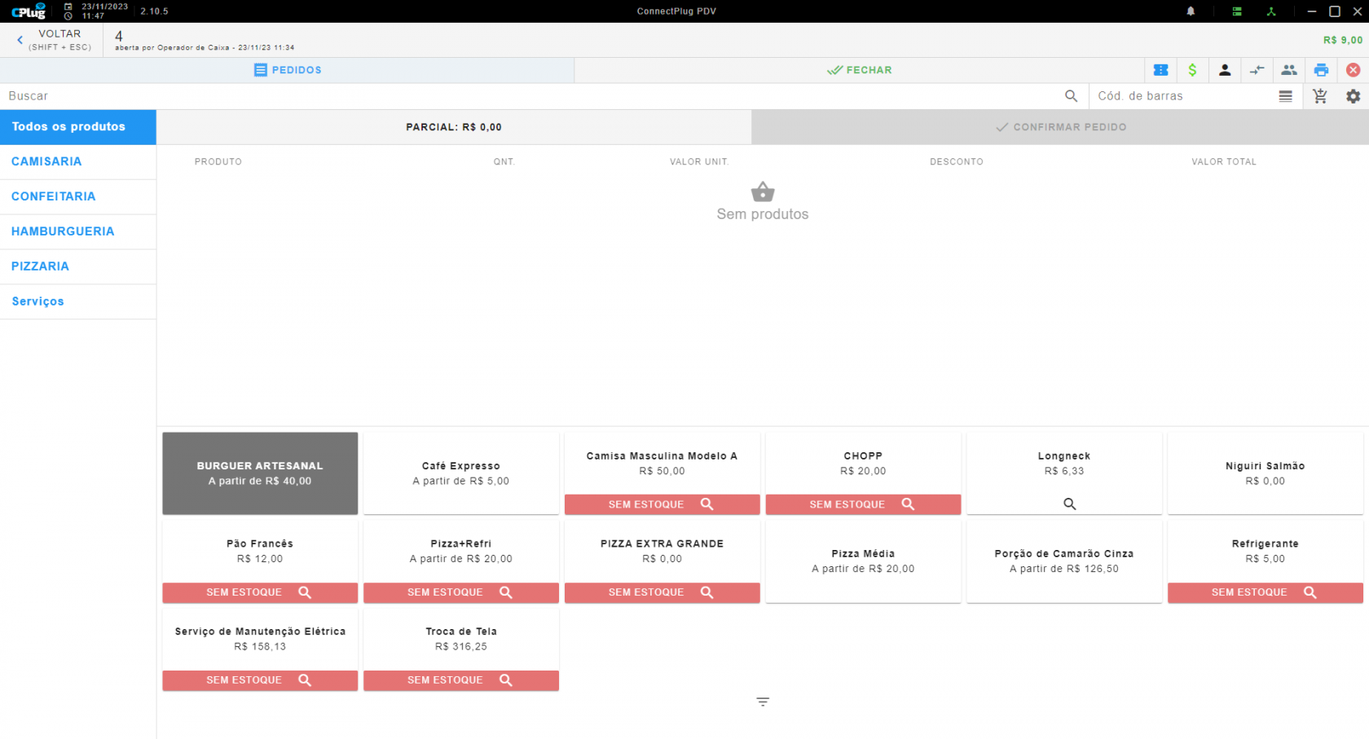Viewport: 1369px width, 739px height.
Task: Click the green dollar payment icon
Action: [1192, 70]
